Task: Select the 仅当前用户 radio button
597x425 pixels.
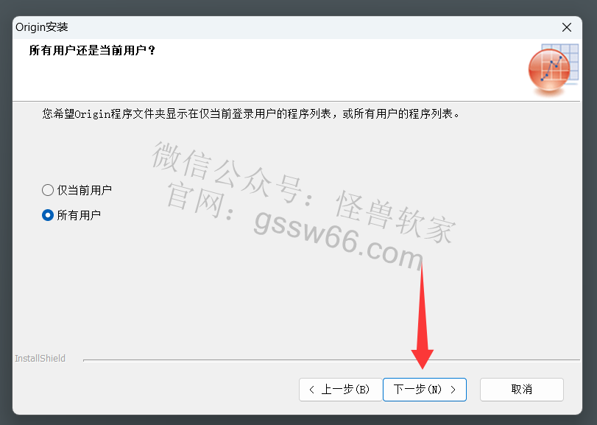Action: click(48, 190)
